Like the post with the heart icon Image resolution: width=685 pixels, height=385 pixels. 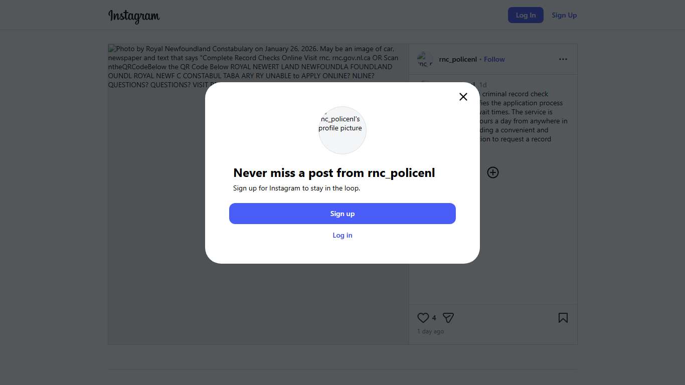[423, 318]
